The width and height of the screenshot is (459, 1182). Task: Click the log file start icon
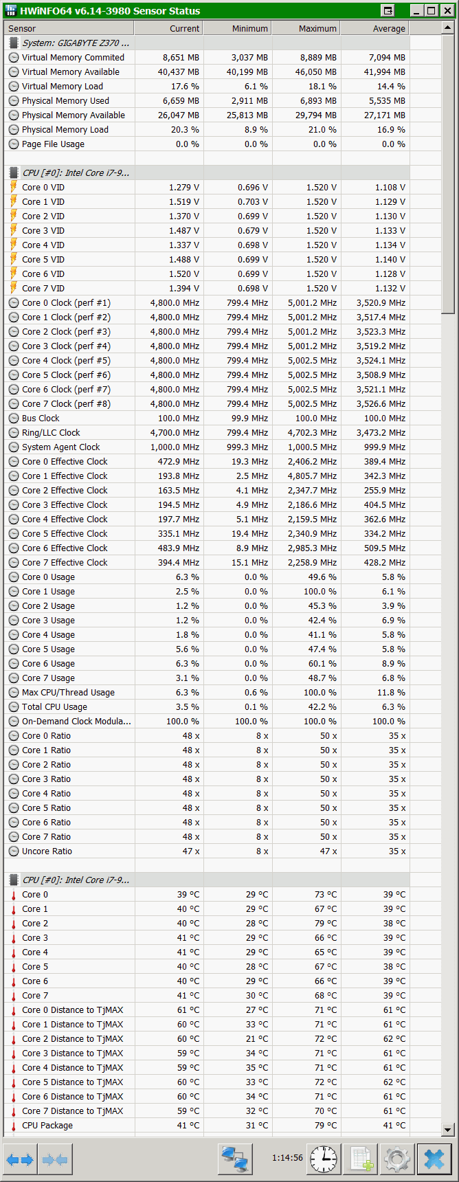click(x=361, y=1160)
